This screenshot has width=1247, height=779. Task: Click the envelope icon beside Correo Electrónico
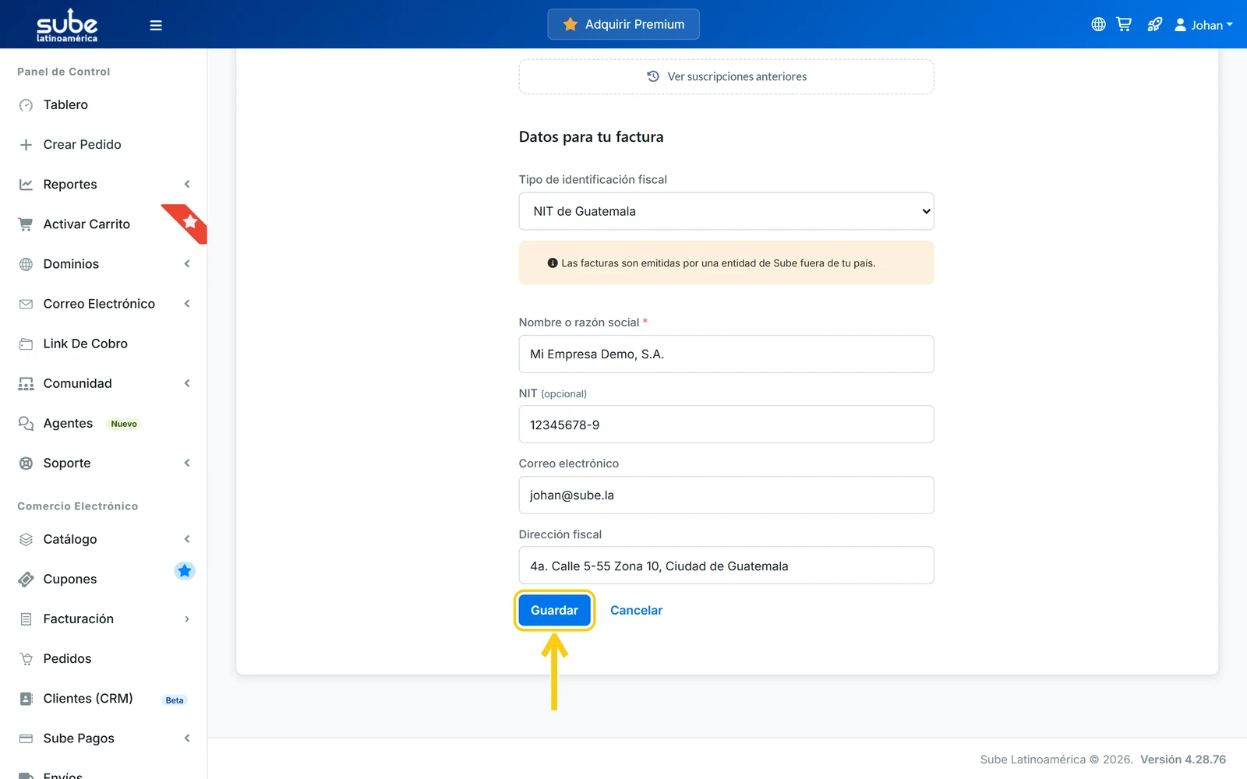coord(26,304)
